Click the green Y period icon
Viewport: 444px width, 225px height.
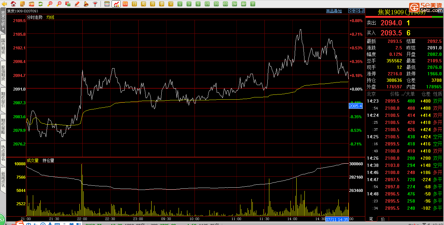pos(253,4)
